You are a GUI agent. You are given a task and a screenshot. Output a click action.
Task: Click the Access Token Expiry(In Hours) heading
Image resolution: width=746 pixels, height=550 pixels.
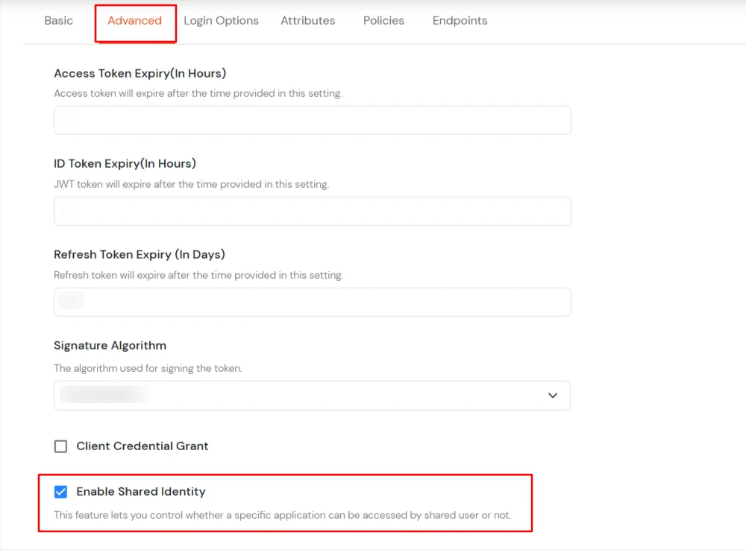(140, 73)
